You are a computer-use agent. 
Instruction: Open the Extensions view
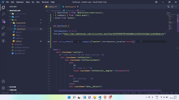click(3, 34)
